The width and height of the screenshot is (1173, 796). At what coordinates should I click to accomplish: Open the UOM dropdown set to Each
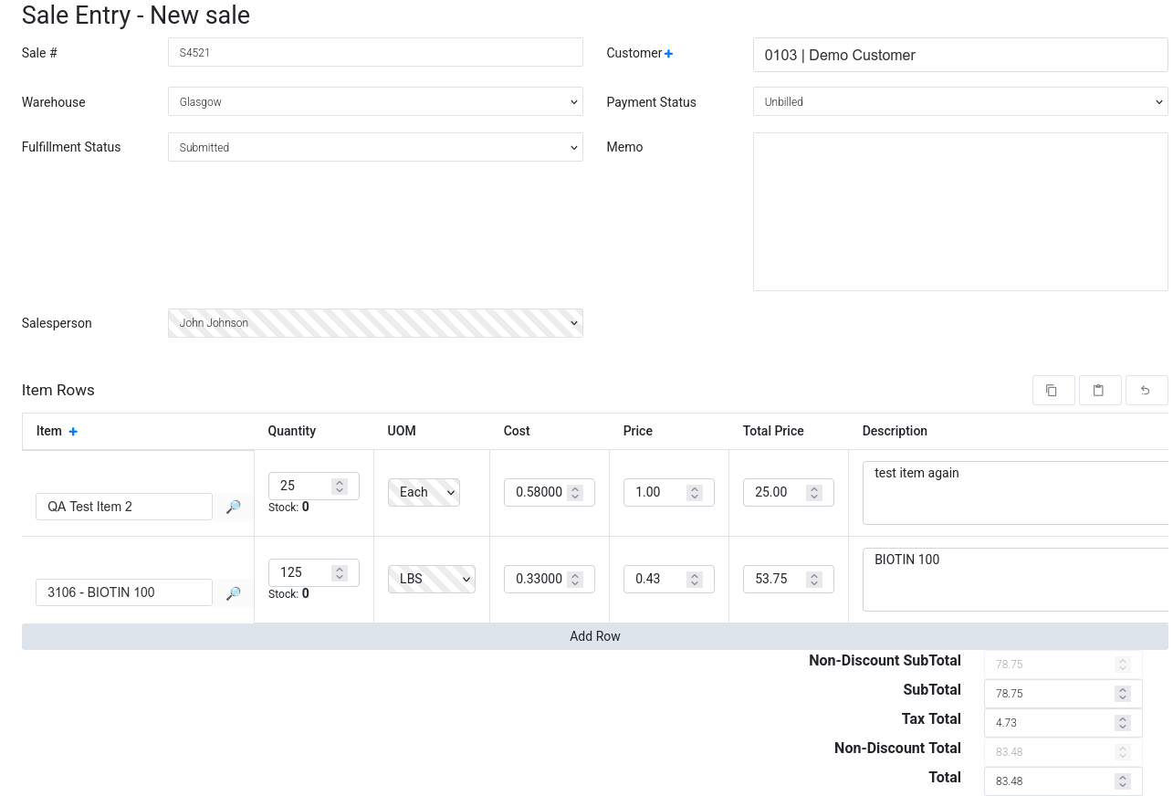(x=424, y=492)
